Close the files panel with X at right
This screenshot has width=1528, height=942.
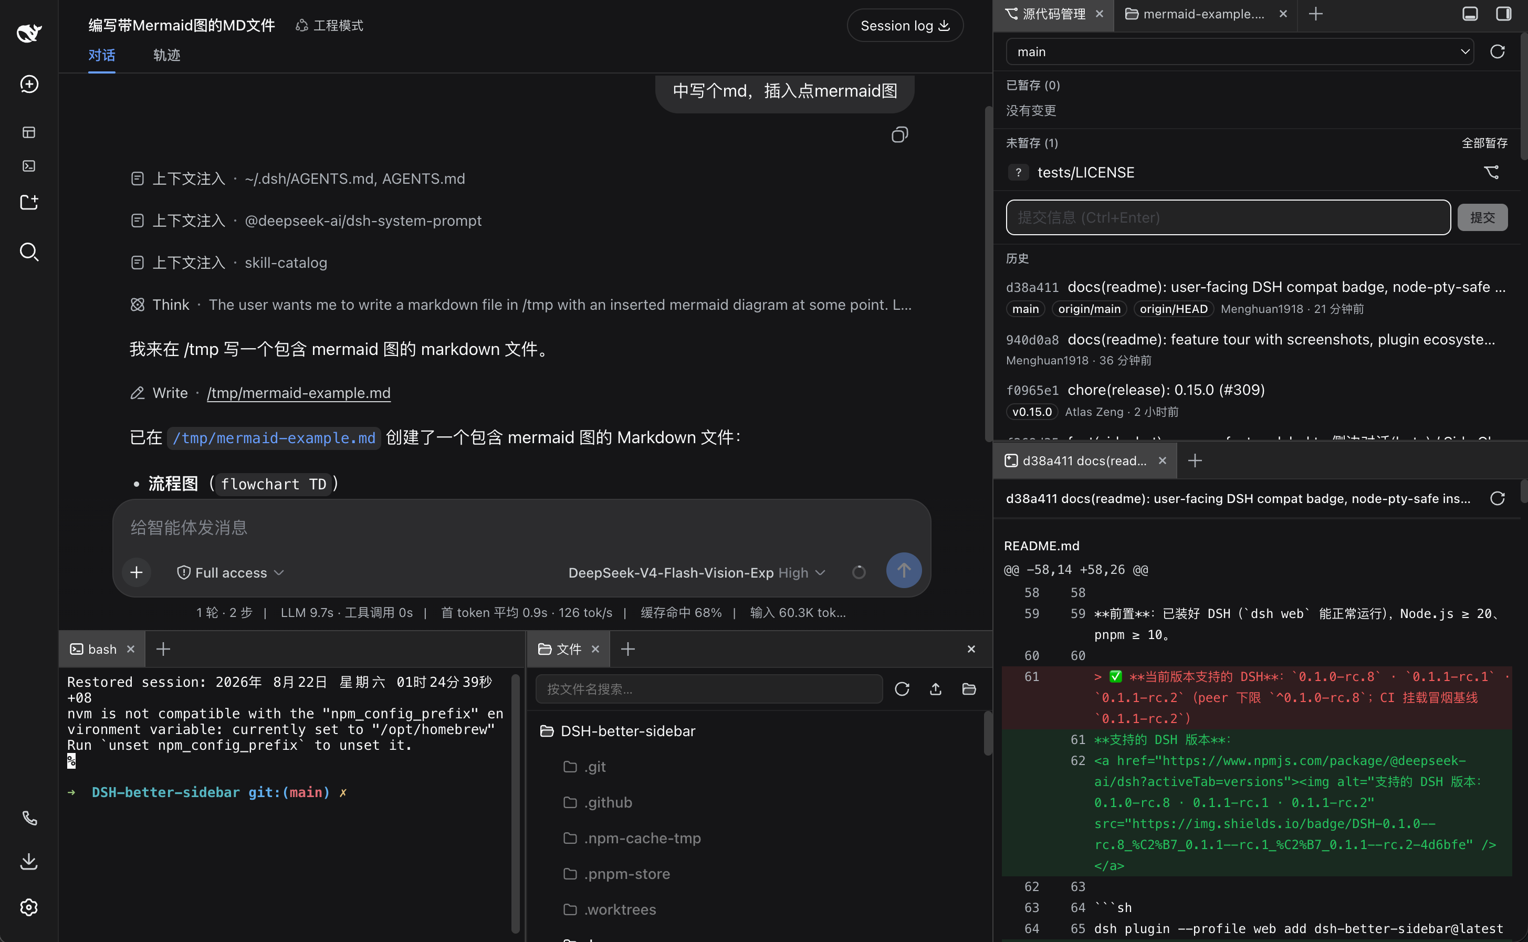[970, 649]
